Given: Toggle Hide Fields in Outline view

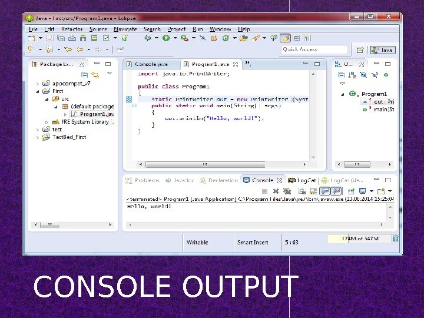Looking at the screenshot, I should point(363,75).
